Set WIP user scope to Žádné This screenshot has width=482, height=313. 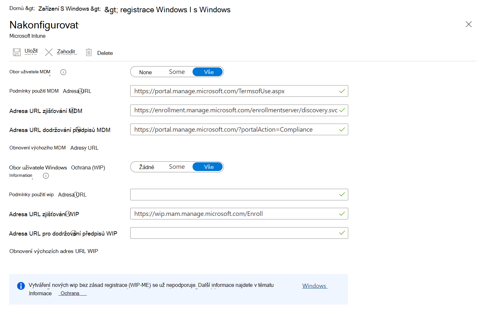[x=147, y=167]
